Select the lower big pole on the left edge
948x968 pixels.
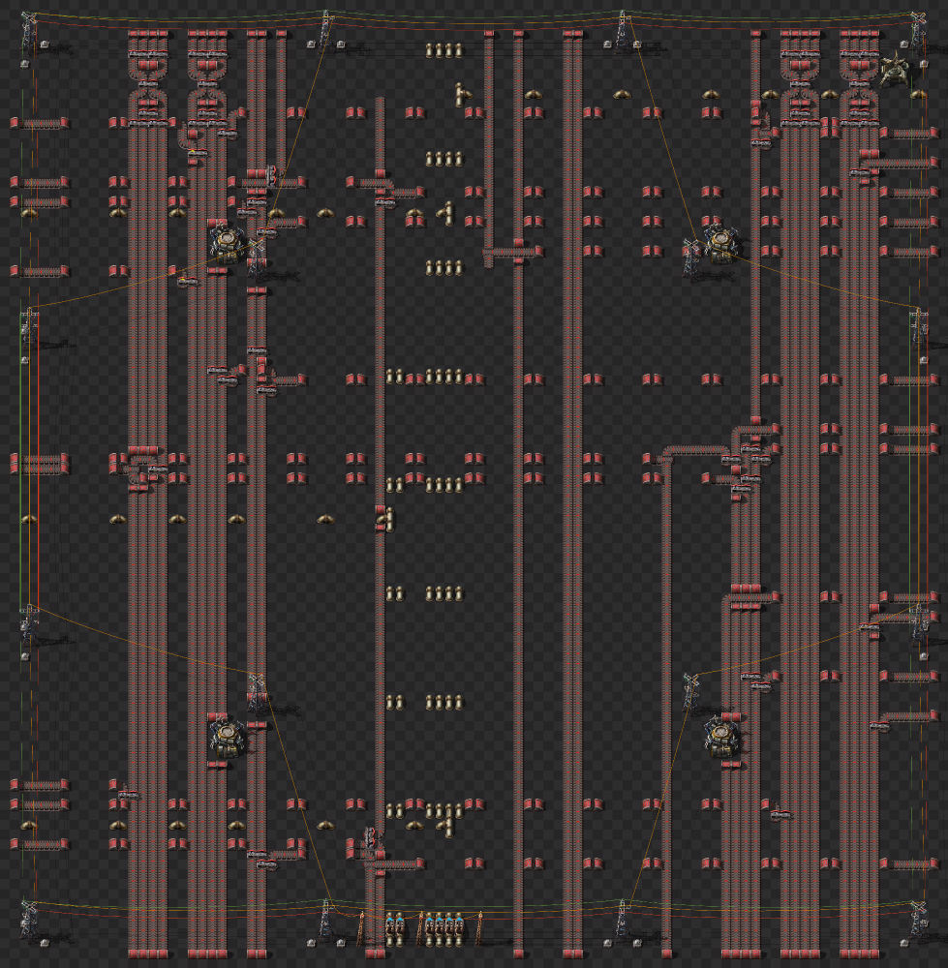pyautogui.click(x=29, y=623)
